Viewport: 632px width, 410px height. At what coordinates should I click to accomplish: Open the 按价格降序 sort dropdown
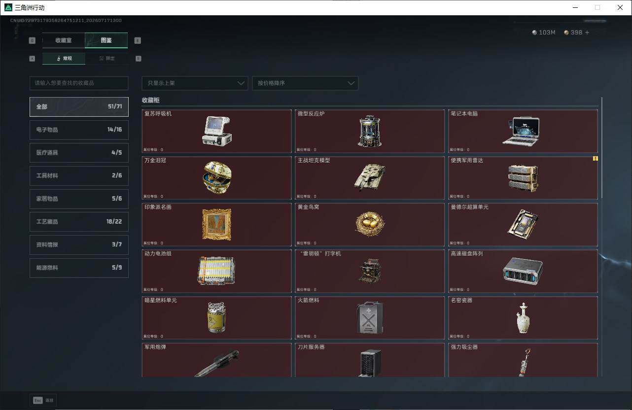pyautogui.click(x=305, y=83)
